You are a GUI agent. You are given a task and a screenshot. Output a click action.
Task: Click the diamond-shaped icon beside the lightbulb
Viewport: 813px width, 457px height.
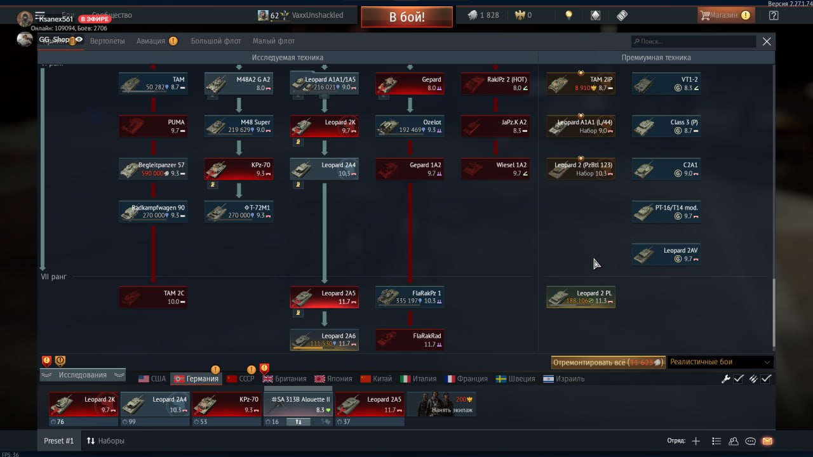(595, 15)
